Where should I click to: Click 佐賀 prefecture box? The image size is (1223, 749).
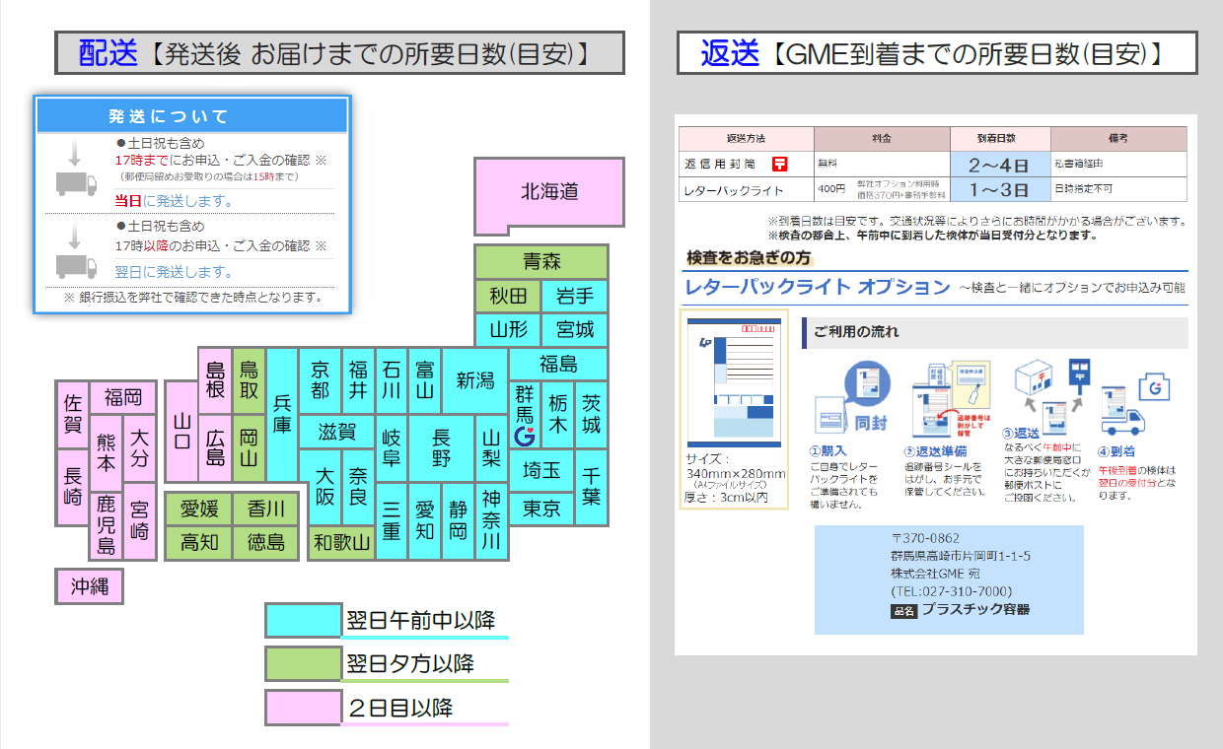coord(73,414)
